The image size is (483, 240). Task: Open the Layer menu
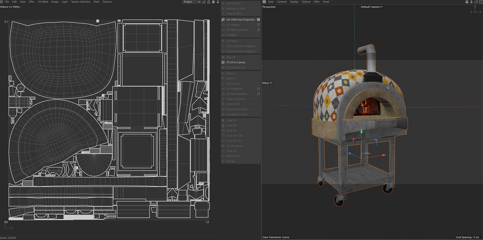pos(65,2)
